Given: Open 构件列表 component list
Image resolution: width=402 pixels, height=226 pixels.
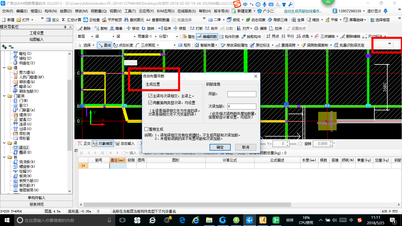Looking at the screenshot, I should (x=229, y=36).
